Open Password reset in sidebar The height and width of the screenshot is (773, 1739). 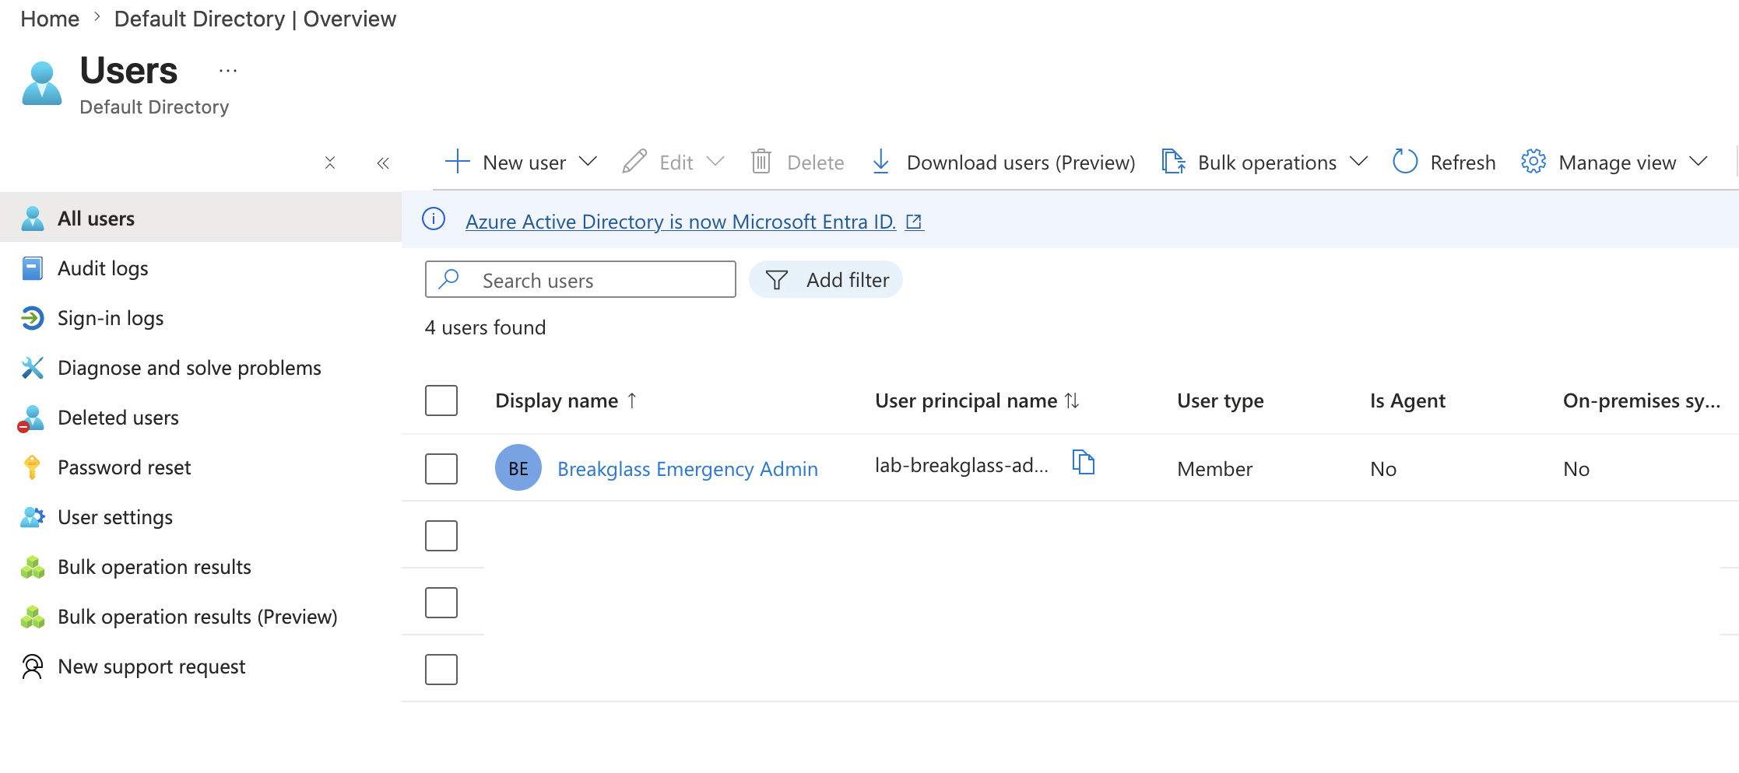[201, 467]
